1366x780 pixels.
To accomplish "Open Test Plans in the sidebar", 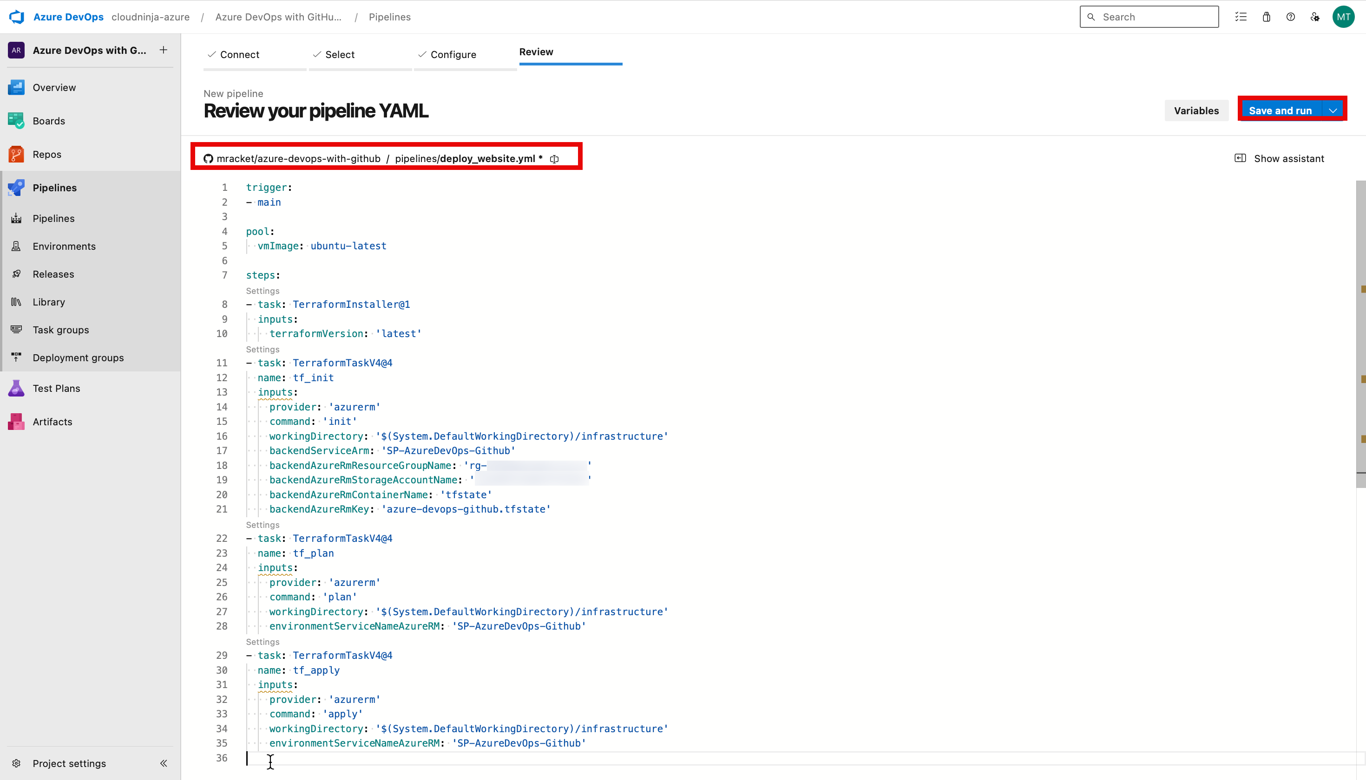I will [91, 389].
